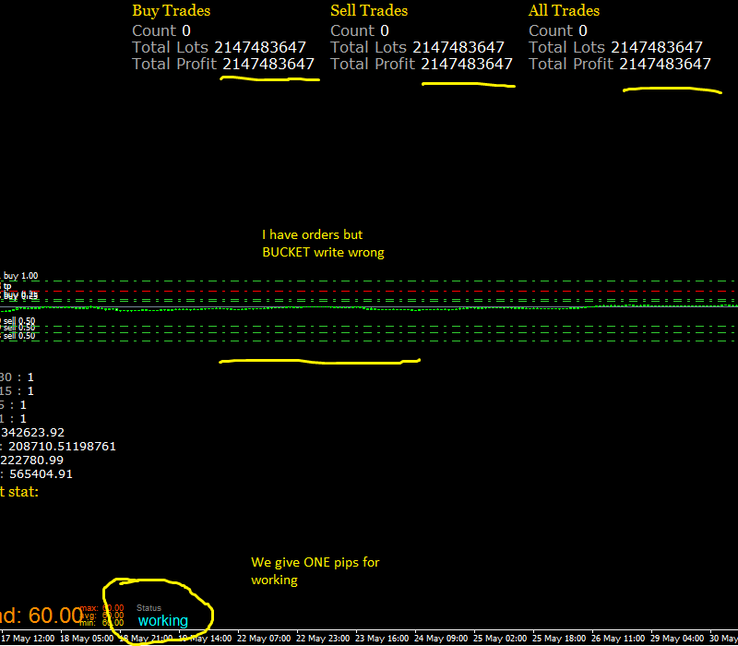Click the Buy Trades heading
This screenshot has width=738, height=646.
tap(172, 11)
